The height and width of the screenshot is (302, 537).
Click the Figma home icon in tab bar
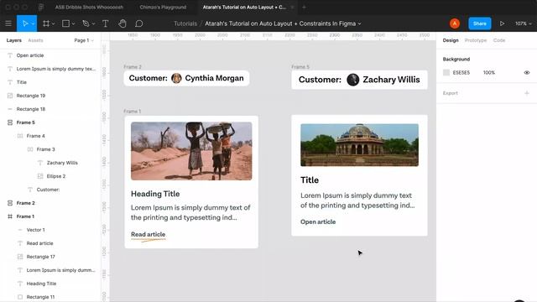(x=41, y=7)
